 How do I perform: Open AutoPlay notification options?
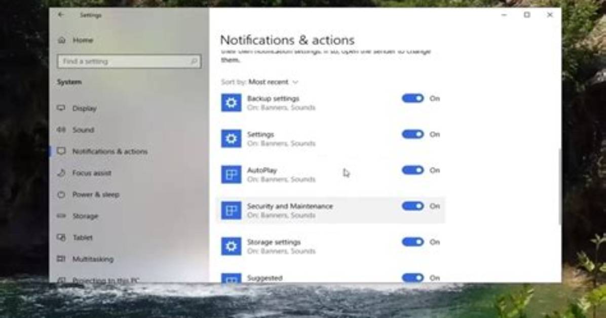pos(262,171)
